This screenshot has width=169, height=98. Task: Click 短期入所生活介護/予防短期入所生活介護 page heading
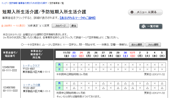[x=44, y=12]
